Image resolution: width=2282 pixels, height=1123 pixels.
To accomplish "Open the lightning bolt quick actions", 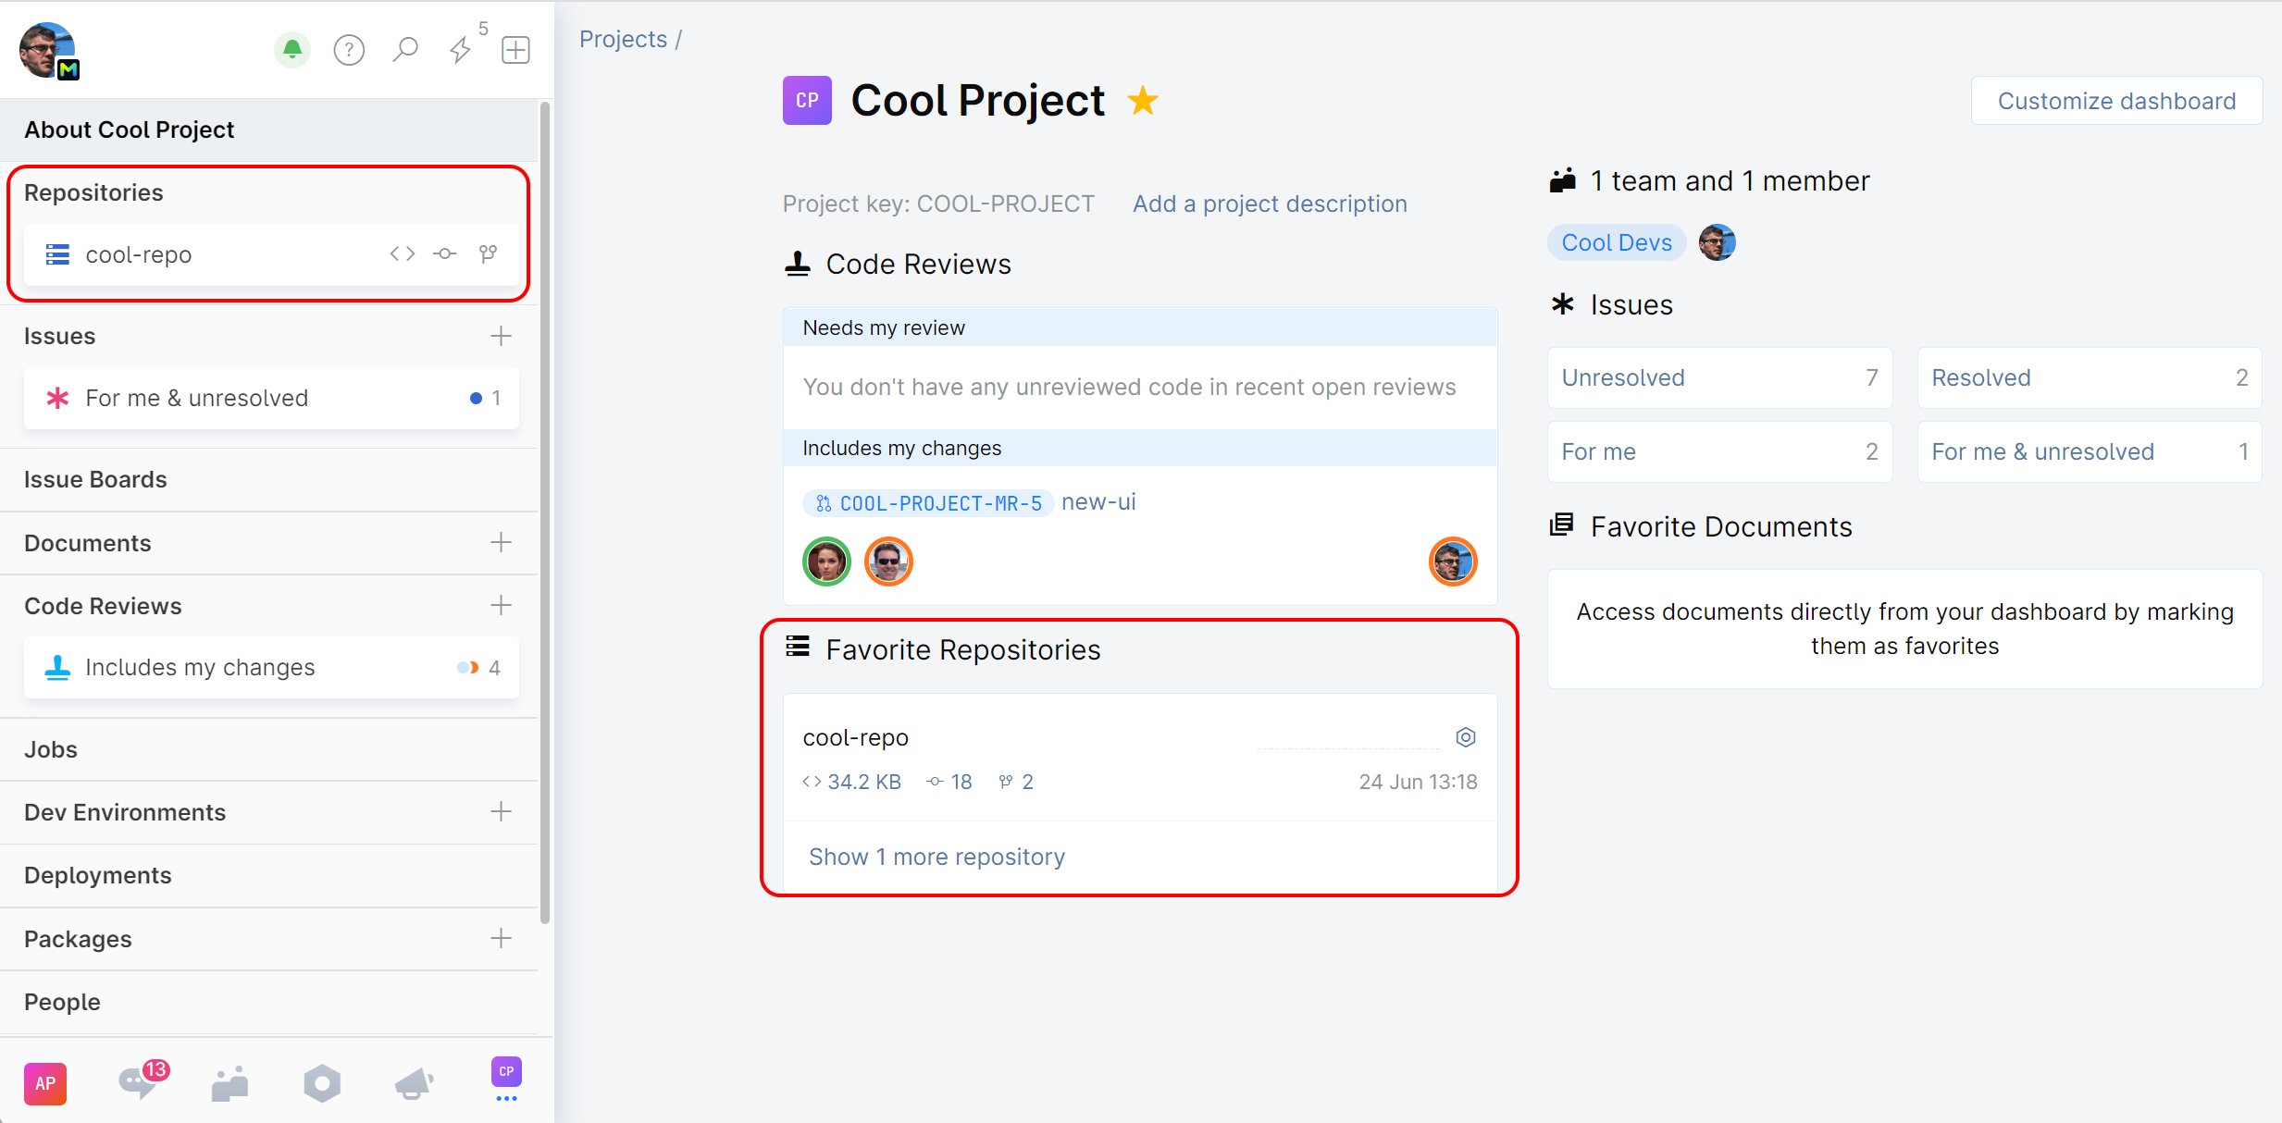I will 460,50.
